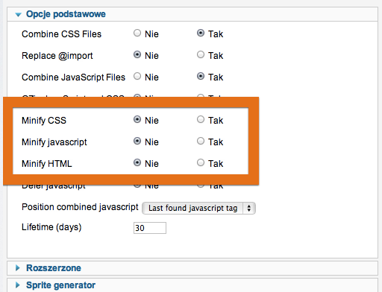Select Nie for Combine CSS Files
Image resolution: width=382 pixels, height=292 pixels.
click(x=137, y=33)
